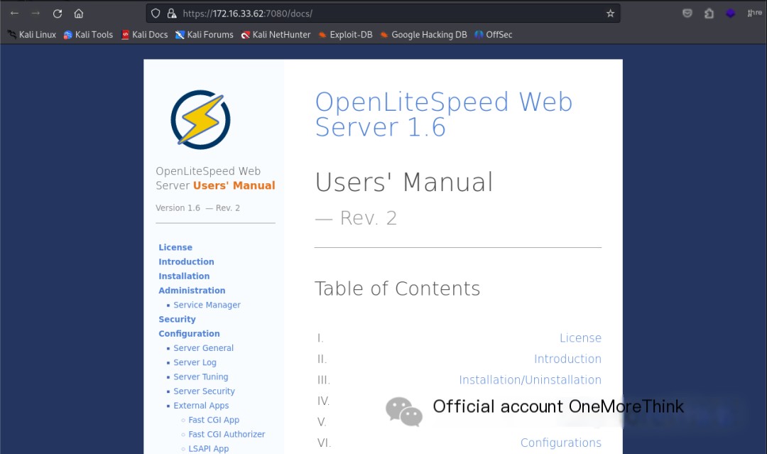767x454 pixels.
Task: Open Fast CGI App sidebar link
Action: point(214,420)
